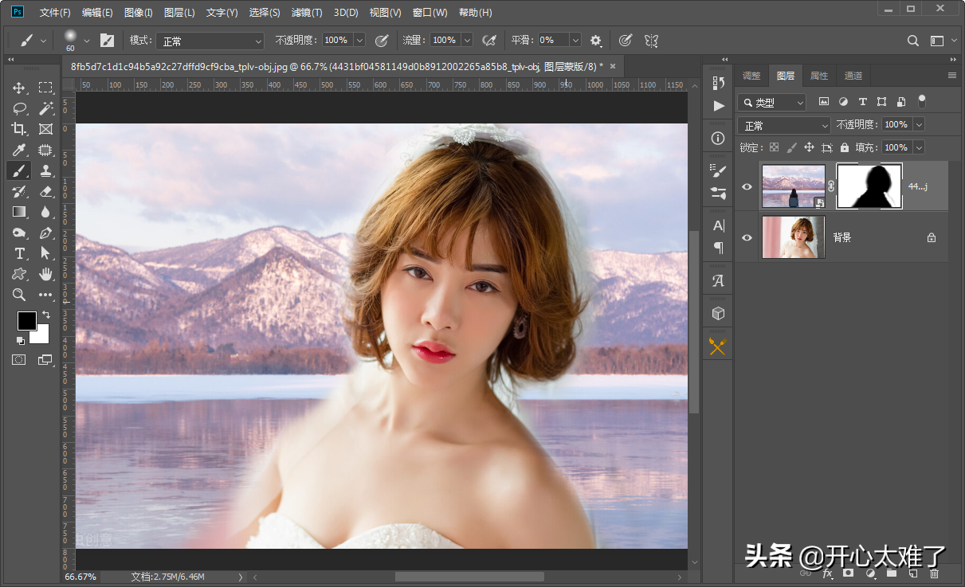The image size is (965, 587).
Task: Select the History Brush tool
Action: (19, 191)
